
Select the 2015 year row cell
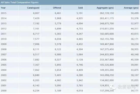4,13
